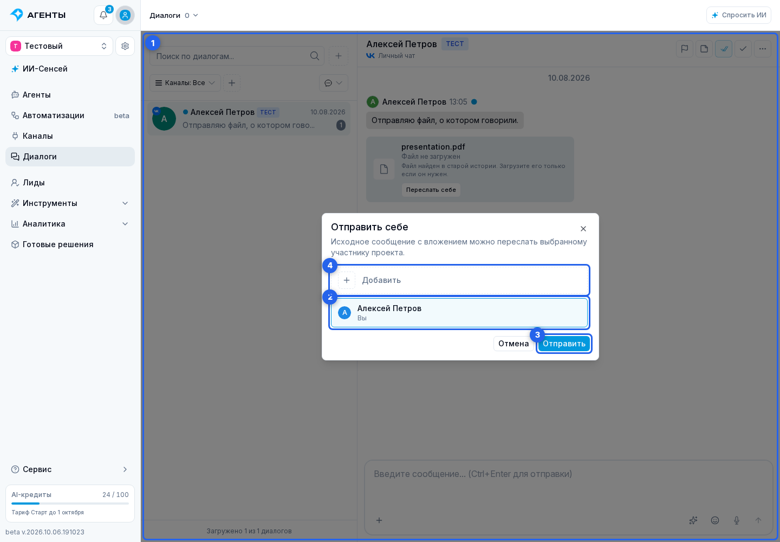Expand the Аналитика menu section
Image resolution: width=780 pixels, height=542 pixels.
(70, 224)
